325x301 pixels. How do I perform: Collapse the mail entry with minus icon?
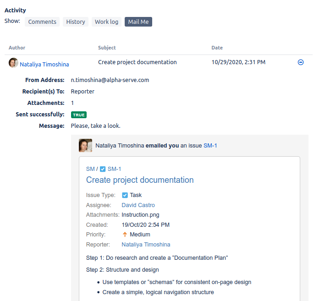click(x=301, y=62)
